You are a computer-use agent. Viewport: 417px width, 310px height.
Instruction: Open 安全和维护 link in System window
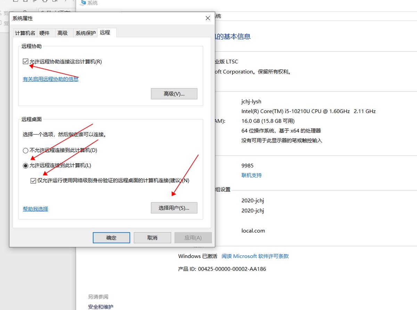[100, 307]
